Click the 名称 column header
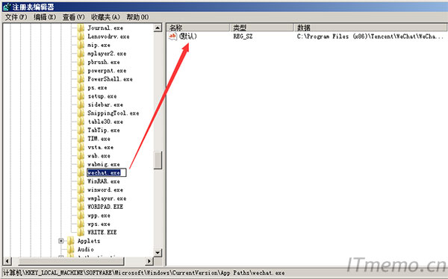Screen dimensions: 448x279 199,28
